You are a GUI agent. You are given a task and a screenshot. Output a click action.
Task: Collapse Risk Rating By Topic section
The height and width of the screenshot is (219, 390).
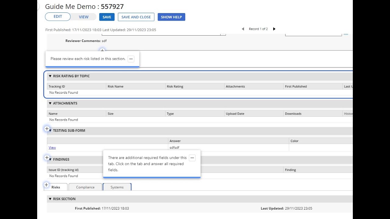point(50,76)
